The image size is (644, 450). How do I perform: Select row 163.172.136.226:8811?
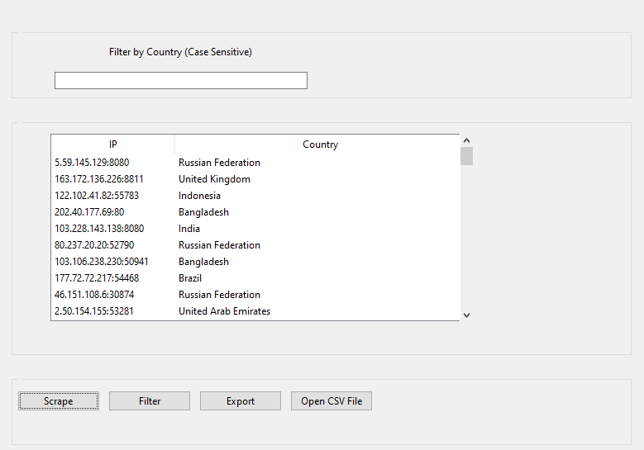point(255,179)
